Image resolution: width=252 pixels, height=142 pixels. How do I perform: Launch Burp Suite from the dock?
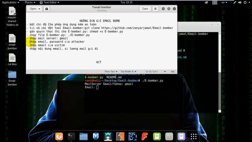120,136
